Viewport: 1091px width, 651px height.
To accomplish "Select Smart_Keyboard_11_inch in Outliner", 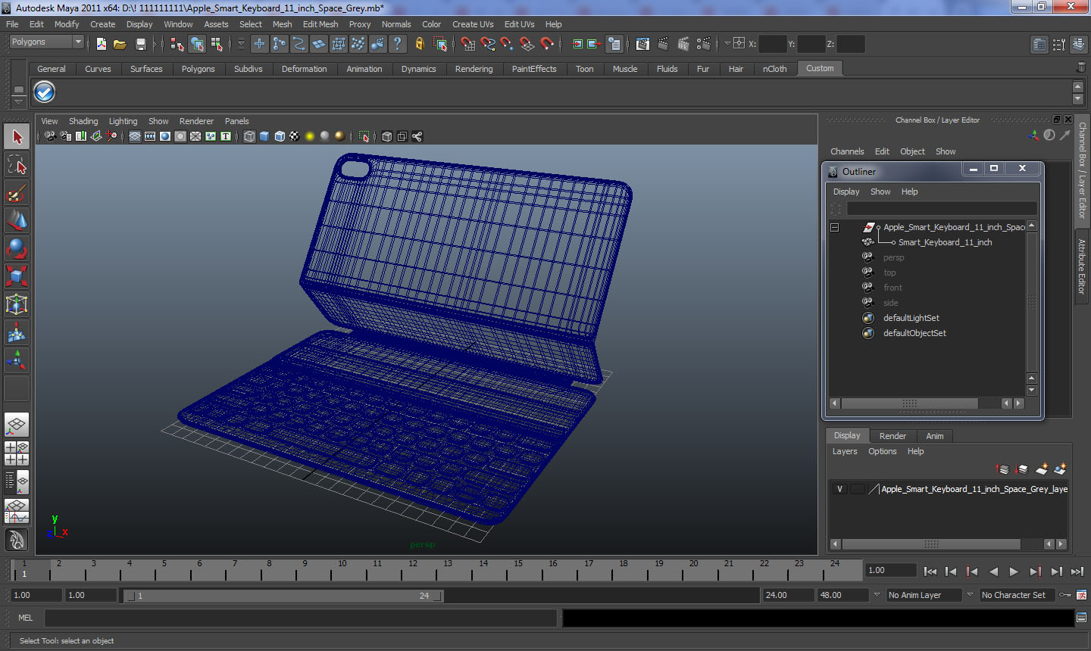I will pyautogui.click(x=945, y=242).
